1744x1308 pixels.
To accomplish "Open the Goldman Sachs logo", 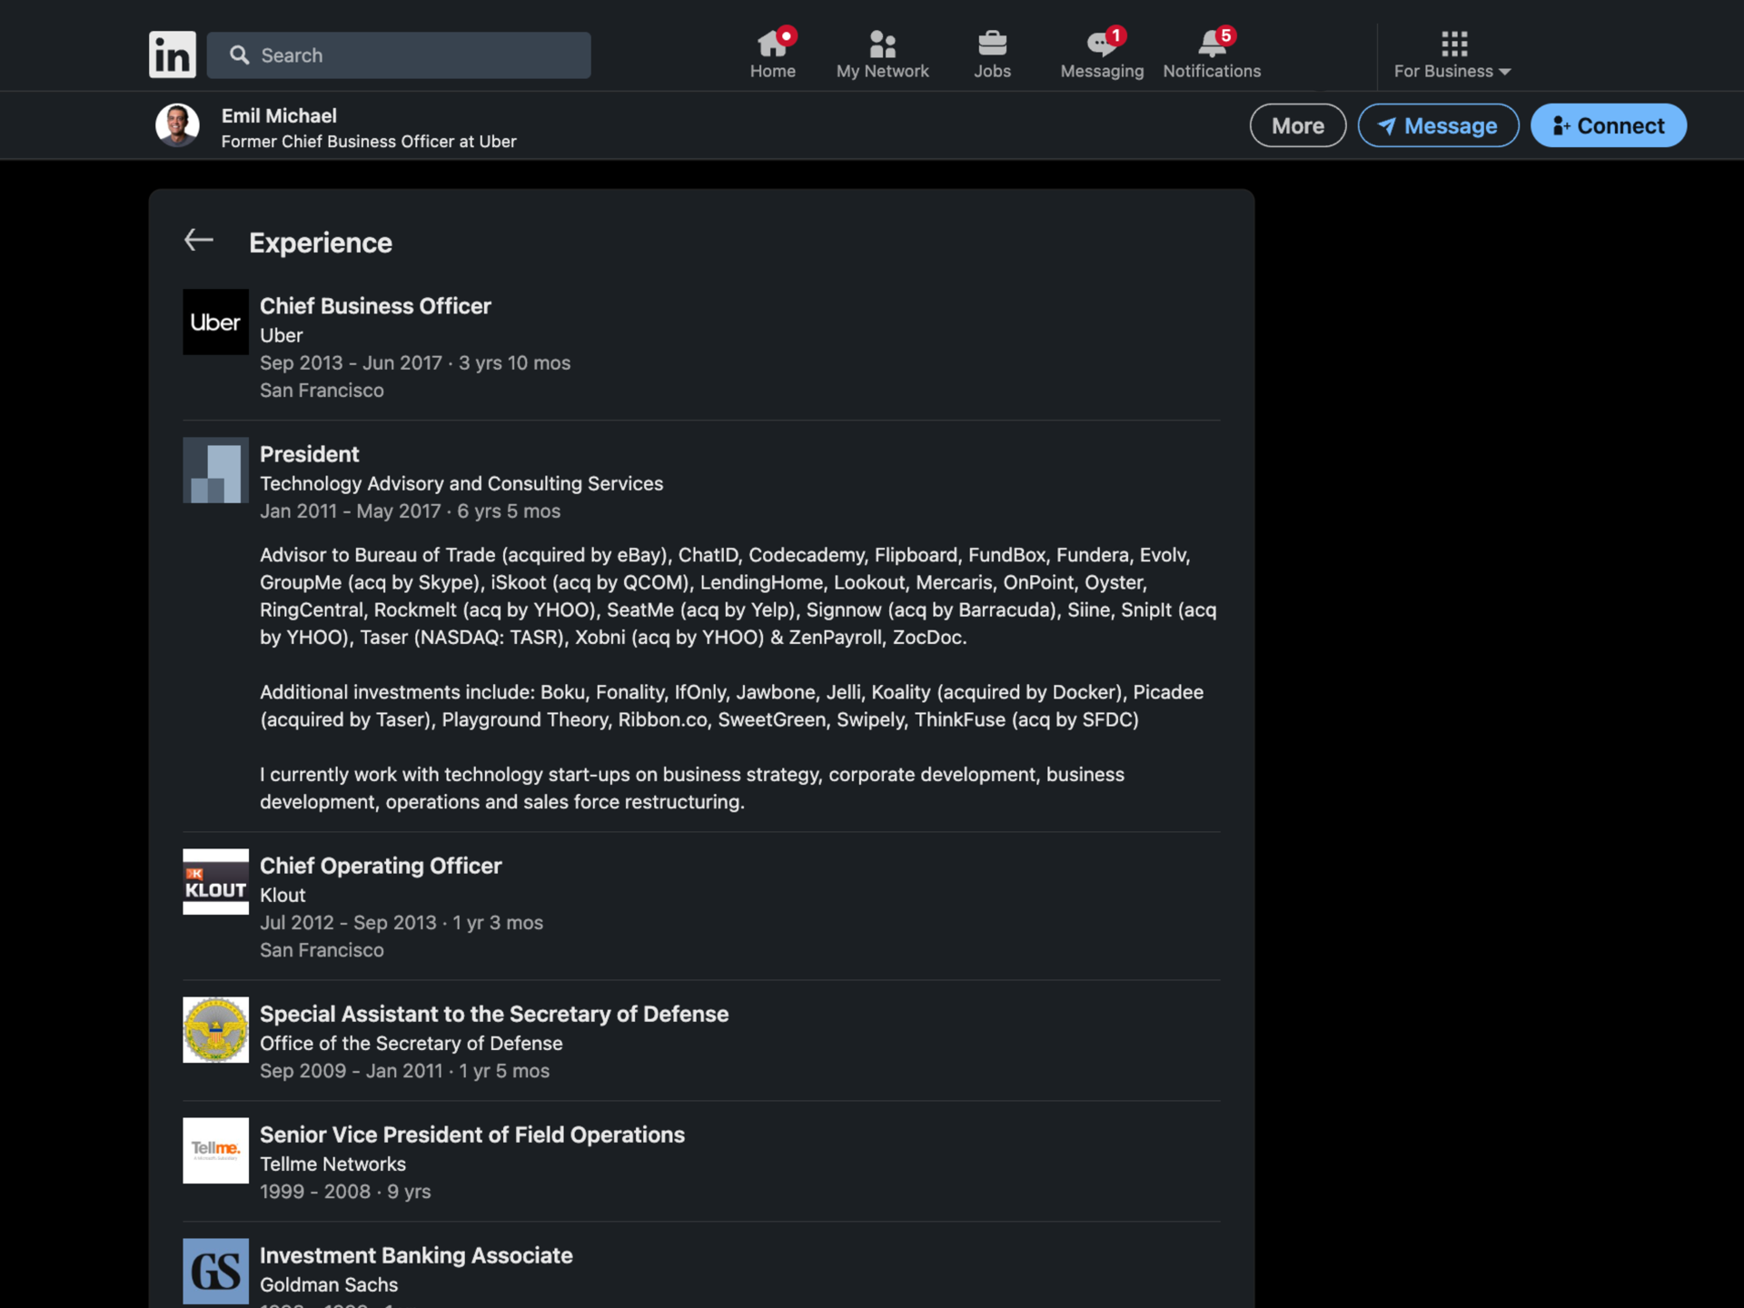I will [x=215, y=1271].
